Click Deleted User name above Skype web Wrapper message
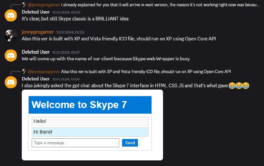The image size is (264, 166). click(36, 52)
